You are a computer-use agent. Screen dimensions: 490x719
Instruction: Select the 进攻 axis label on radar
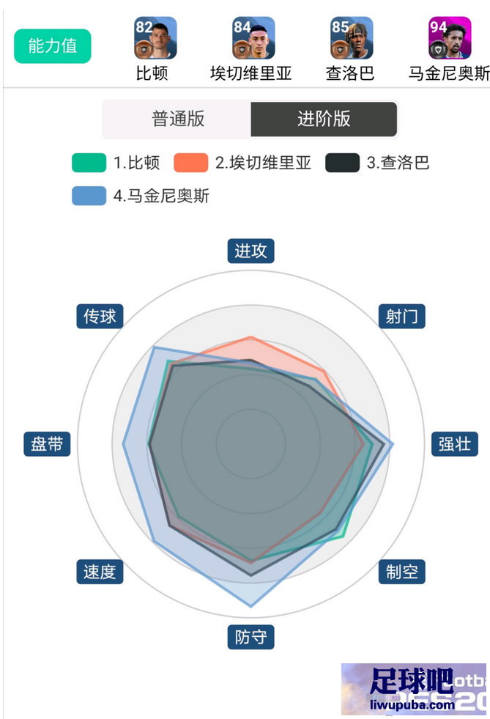[250, 251]
